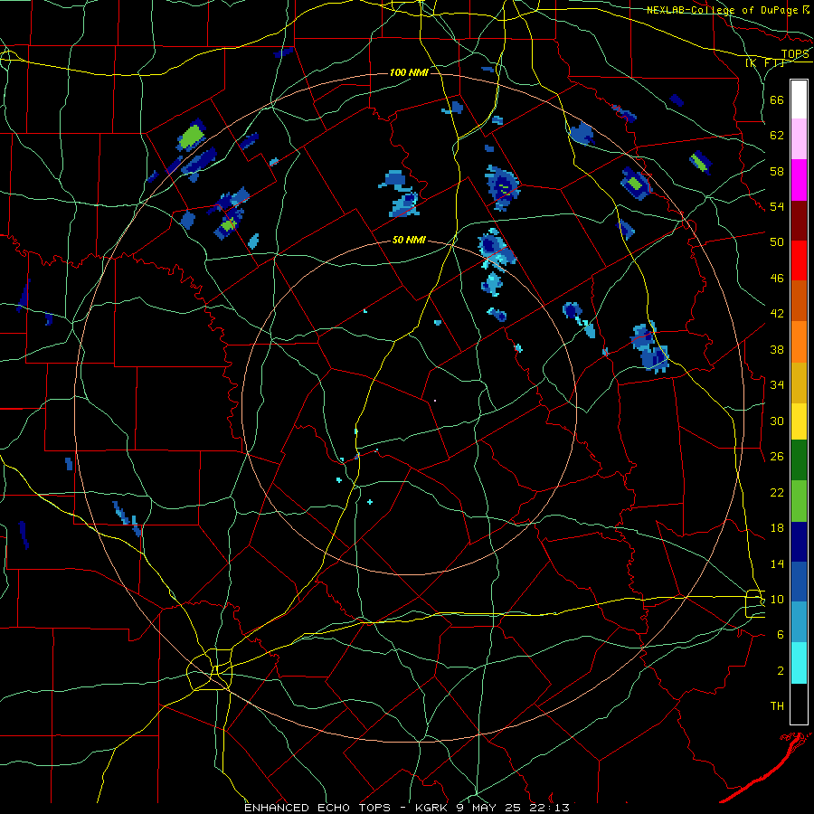Select the magenta legend color block
The image size is (814, 814).
tap(799, 180)
